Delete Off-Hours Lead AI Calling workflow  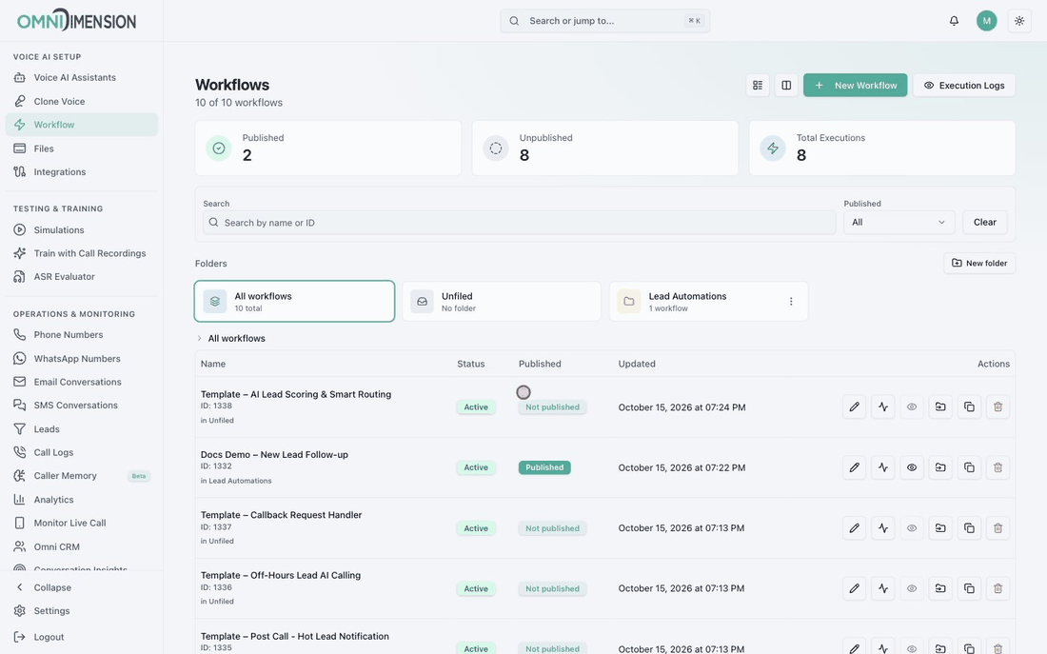click(x=998, y=588)
